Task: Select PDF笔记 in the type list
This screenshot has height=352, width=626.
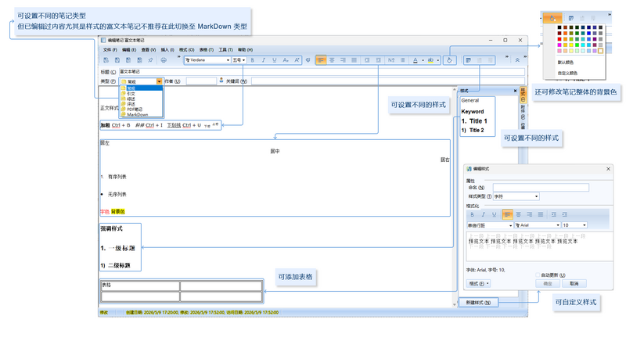Action: (x=142, y=110)
